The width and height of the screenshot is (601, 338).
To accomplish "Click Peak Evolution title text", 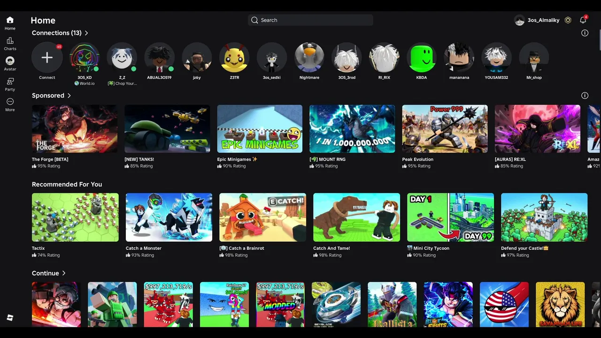I will coord(417,159).
